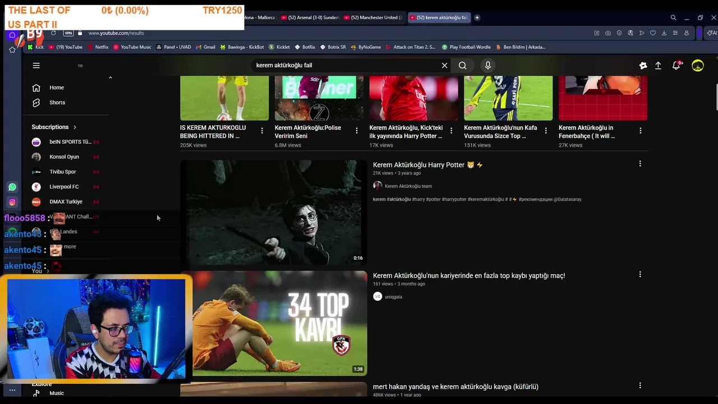Open the browser tab search magnifier
Image resolution: width=718 pixels, height=404 pixels.
[x=673, y=17]
